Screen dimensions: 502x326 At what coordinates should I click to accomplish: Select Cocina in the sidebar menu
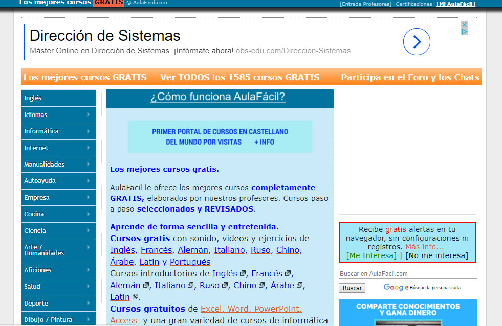click(x=58, y=214)
